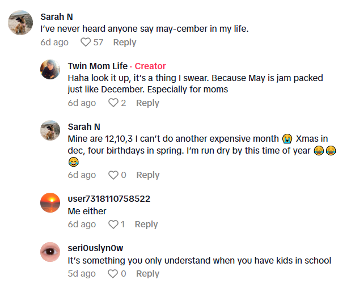
Task: Click Sarah N's avatar on her reply
Action: [x=50, y=130]
